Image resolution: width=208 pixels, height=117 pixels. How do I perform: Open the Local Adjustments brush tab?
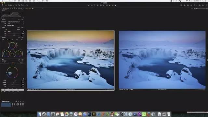pos(17,8)
